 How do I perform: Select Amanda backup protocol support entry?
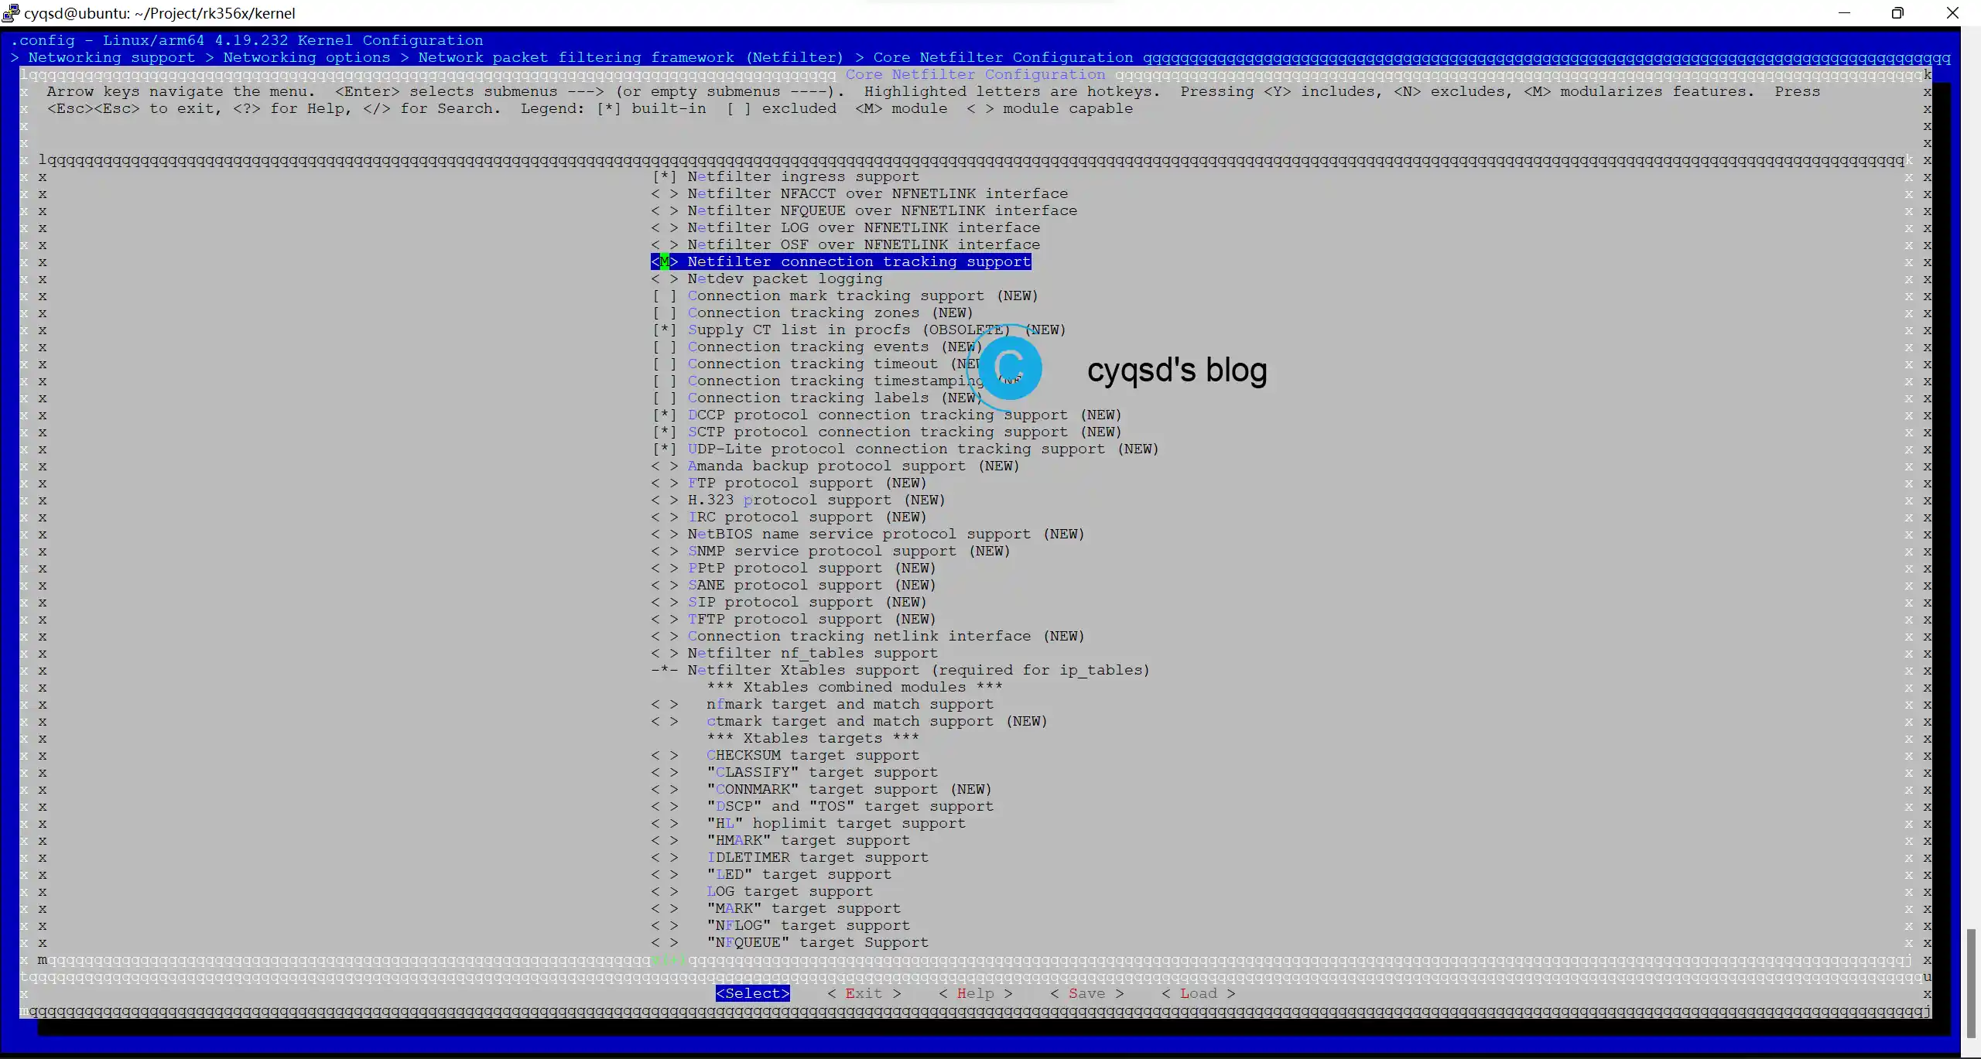pyautogui.click(x=836, y=466)
